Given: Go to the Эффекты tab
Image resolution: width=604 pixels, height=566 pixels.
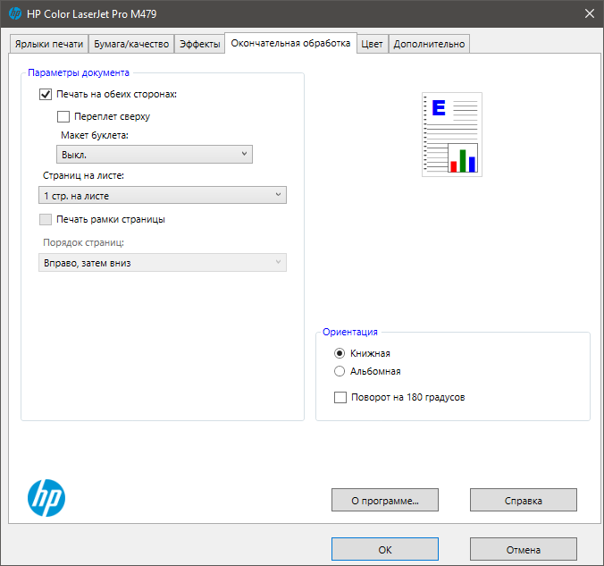Looking at the screenshot, I should [x=199, y=44].
